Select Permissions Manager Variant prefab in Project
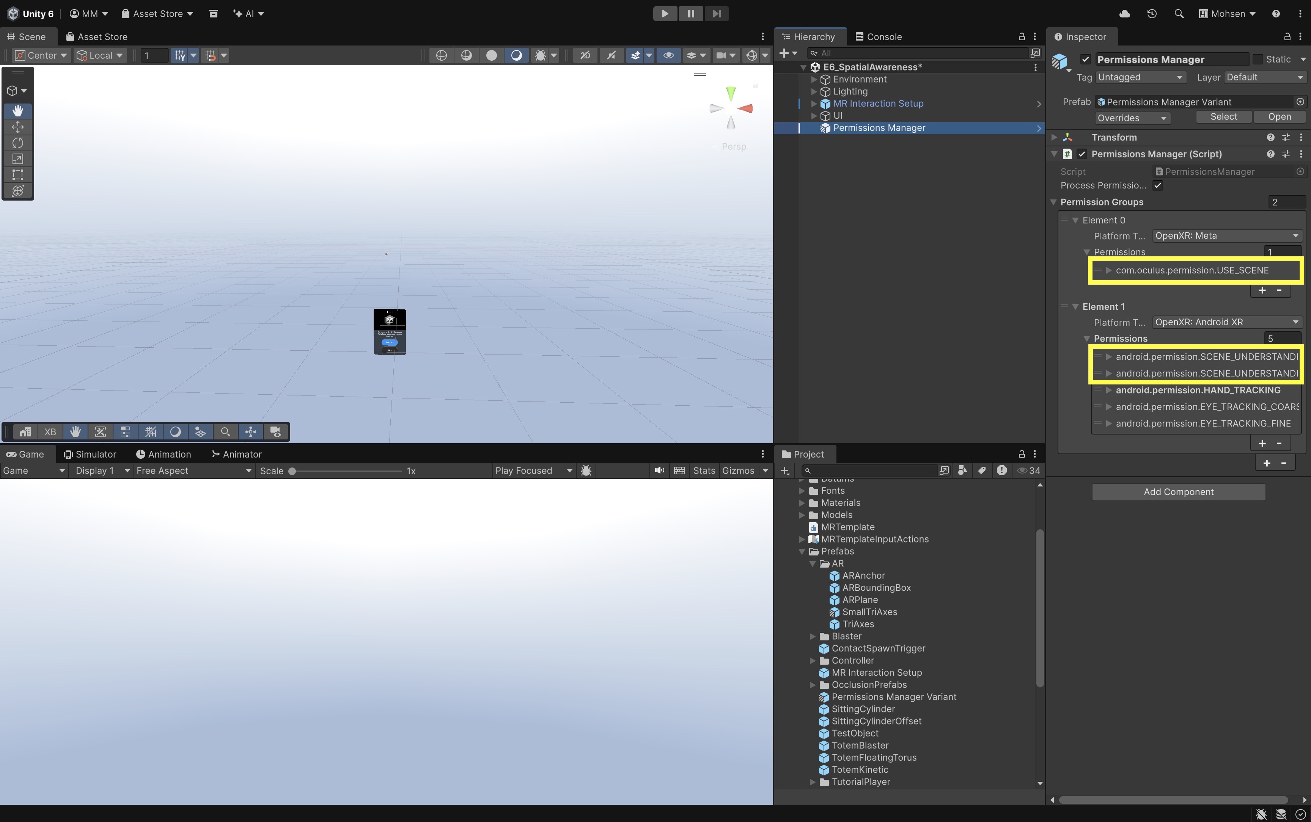 coord(893,697)
